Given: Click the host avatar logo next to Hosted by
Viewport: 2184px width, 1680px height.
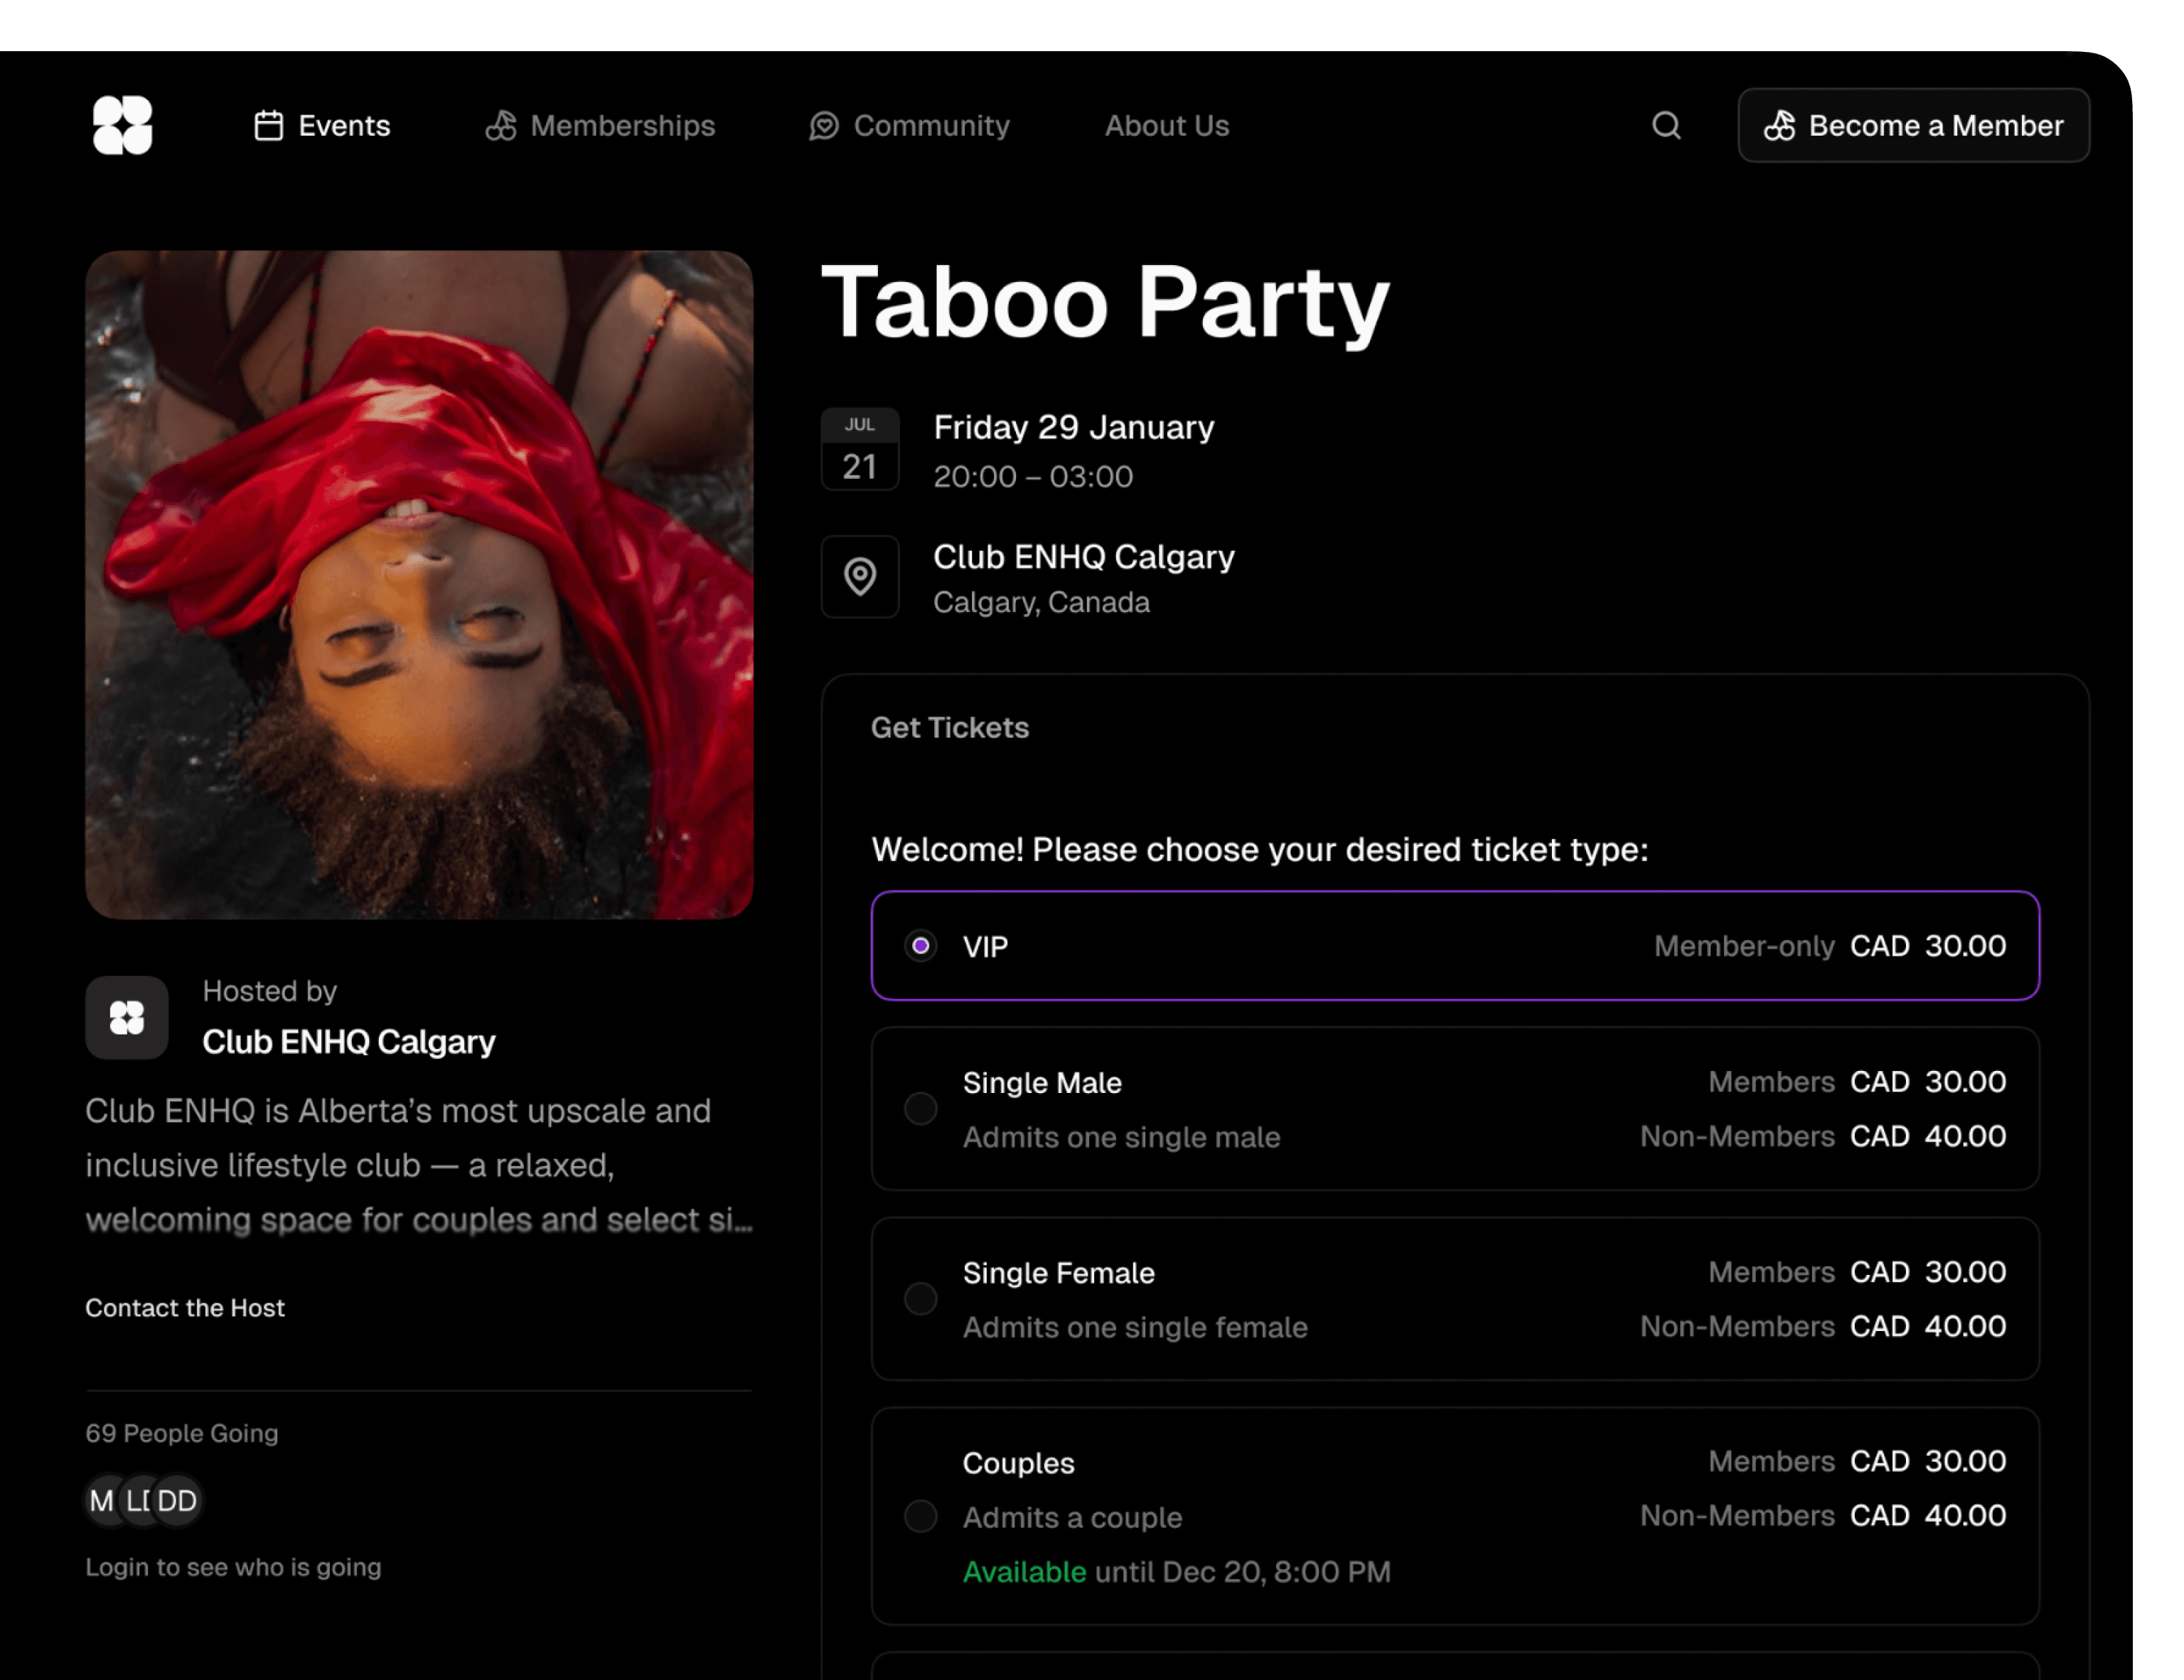Looking at the screenshot, I should click(x=126, y=1018).
